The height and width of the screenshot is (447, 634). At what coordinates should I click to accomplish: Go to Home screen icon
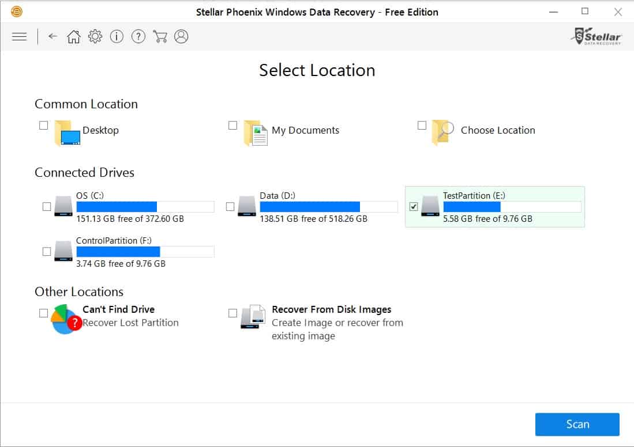74,36
